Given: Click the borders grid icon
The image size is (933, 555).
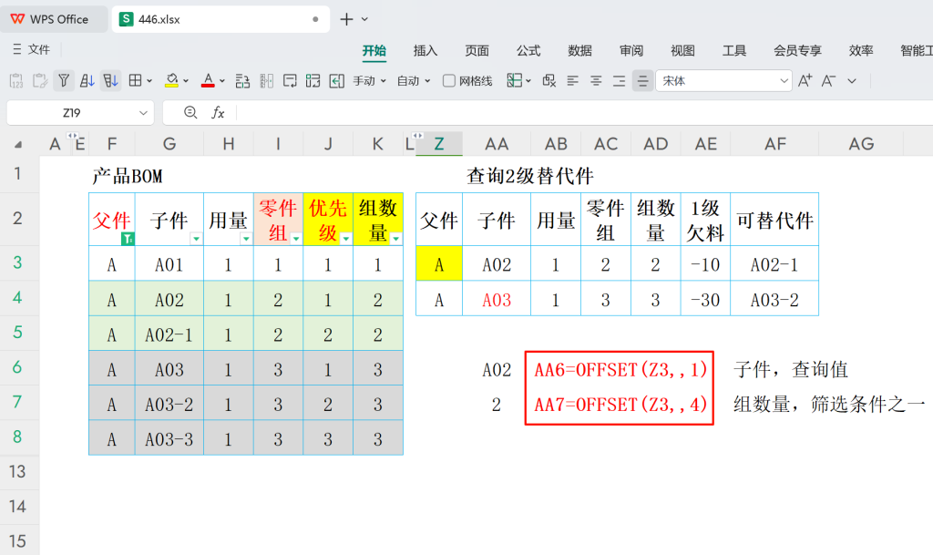Looking at the screenshot, I should tap(135, 81).
